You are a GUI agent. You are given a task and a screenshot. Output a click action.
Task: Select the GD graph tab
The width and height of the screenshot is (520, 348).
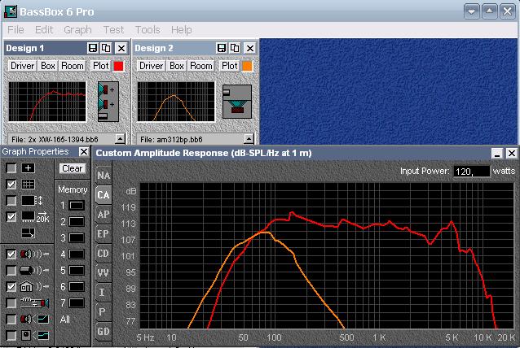pyautogui.click(x=104, y=331)
